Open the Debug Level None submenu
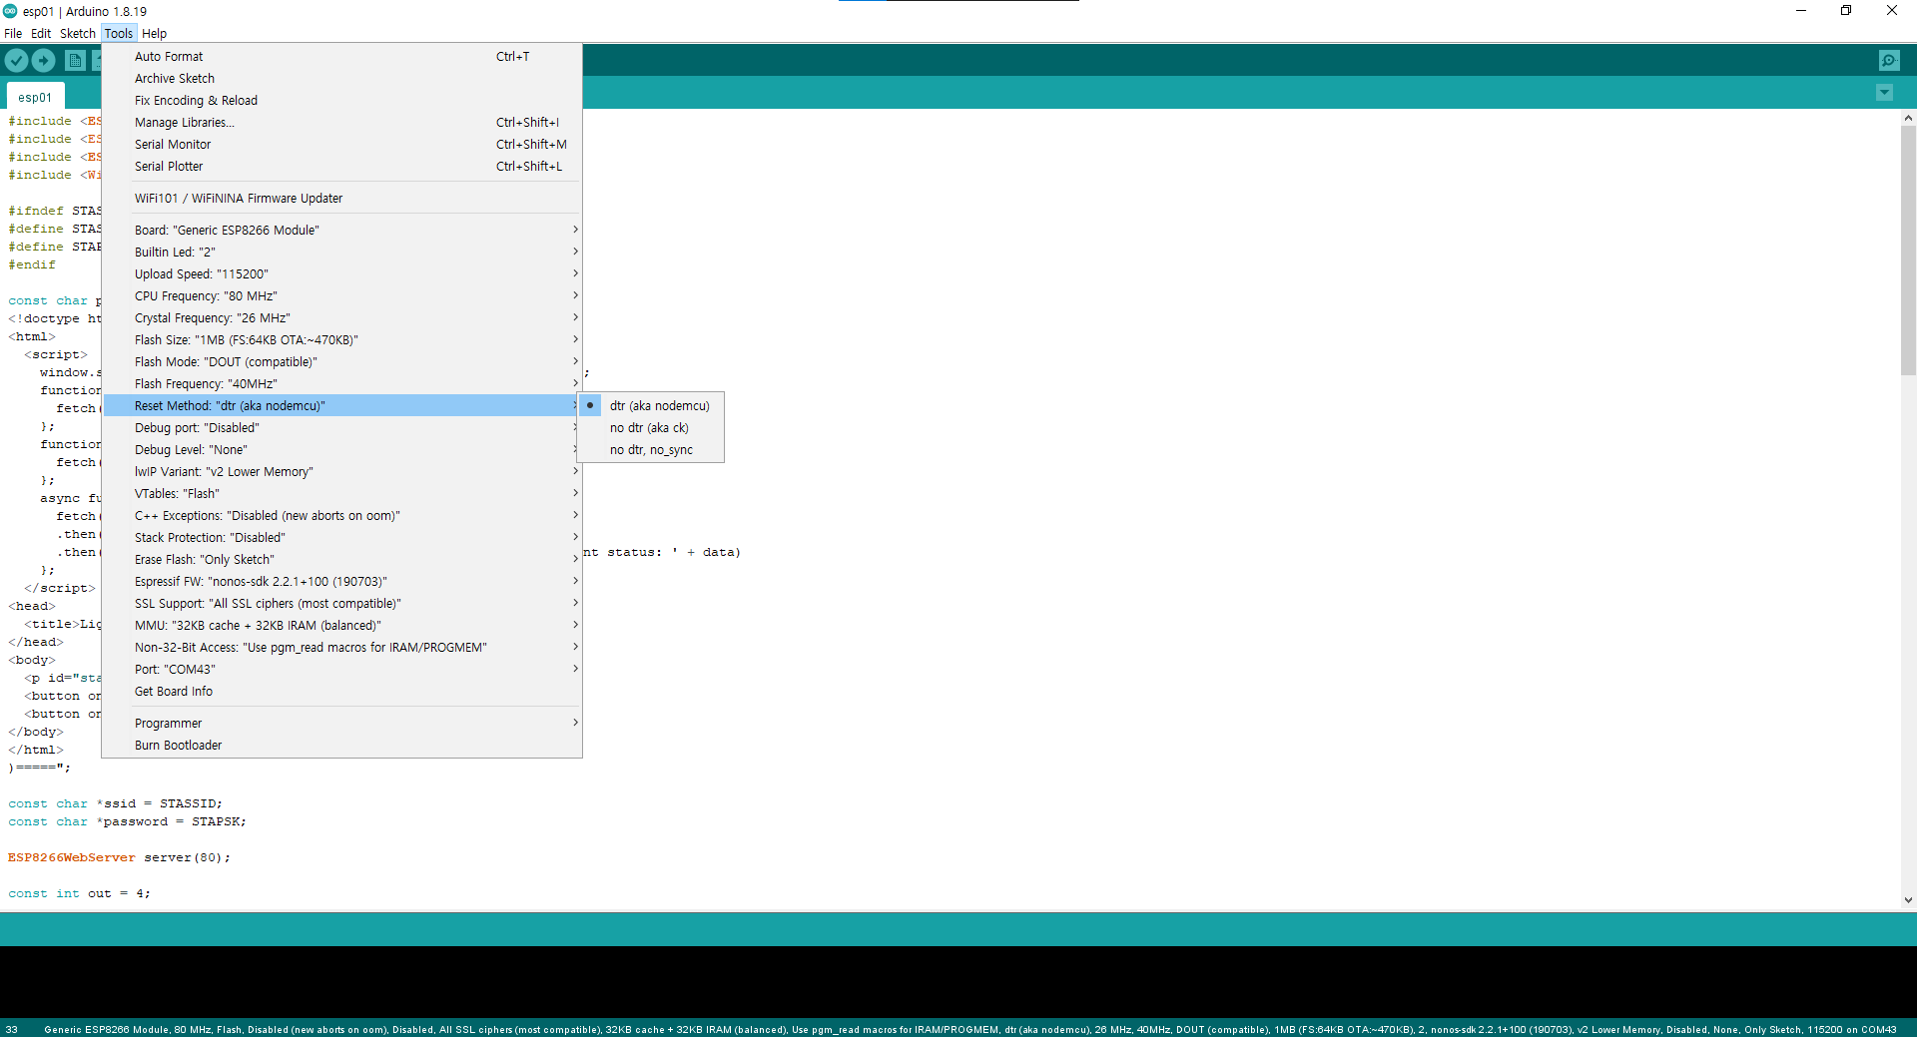Screen dimensions: 1917x1037 pos(341,450)
